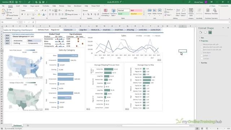
Task: Click the search magnifier in title bar
Action: coord(189,2)
